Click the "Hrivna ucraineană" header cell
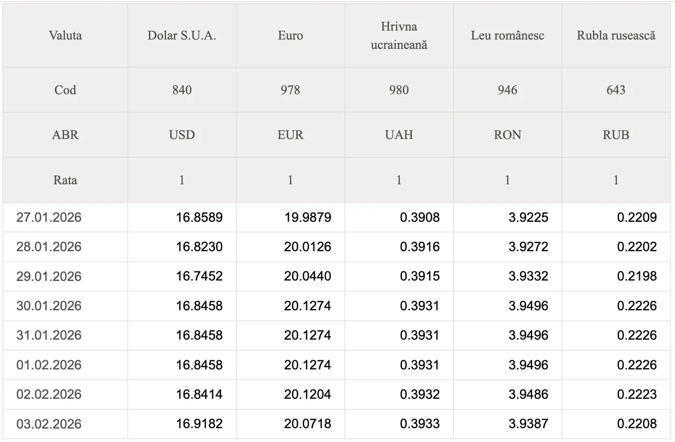 tap(399, 36)
